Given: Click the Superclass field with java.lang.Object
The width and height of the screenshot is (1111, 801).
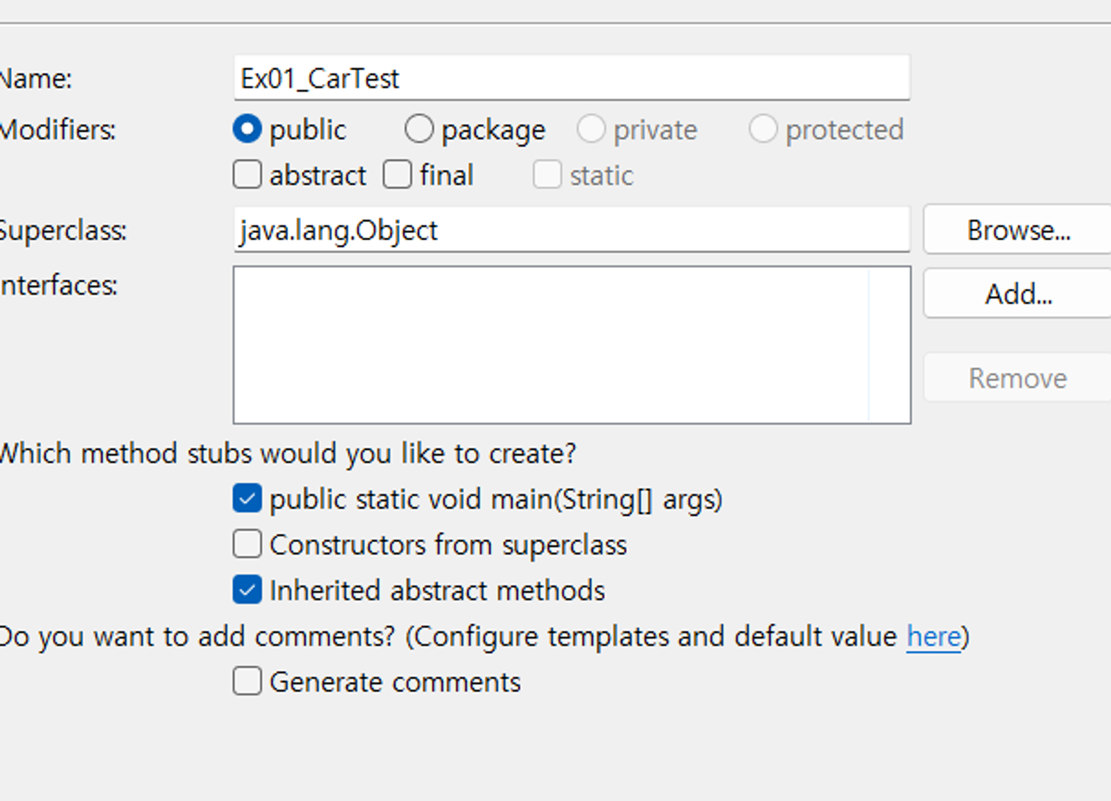Looking at the screenshot, I should [571, 230].
